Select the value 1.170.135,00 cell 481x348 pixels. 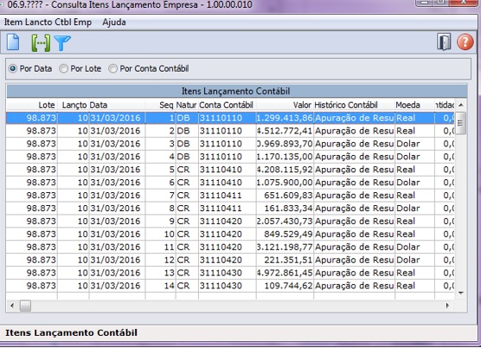(285, 157)
